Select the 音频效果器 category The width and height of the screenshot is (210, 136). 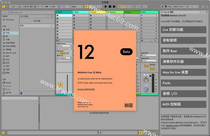point(10,43)
